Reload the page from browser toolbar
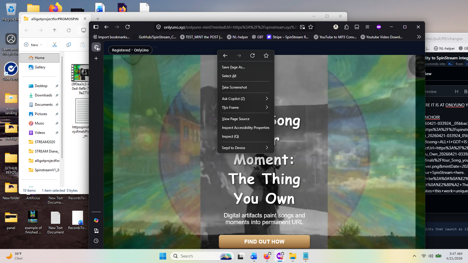 [x=128, y=27]
